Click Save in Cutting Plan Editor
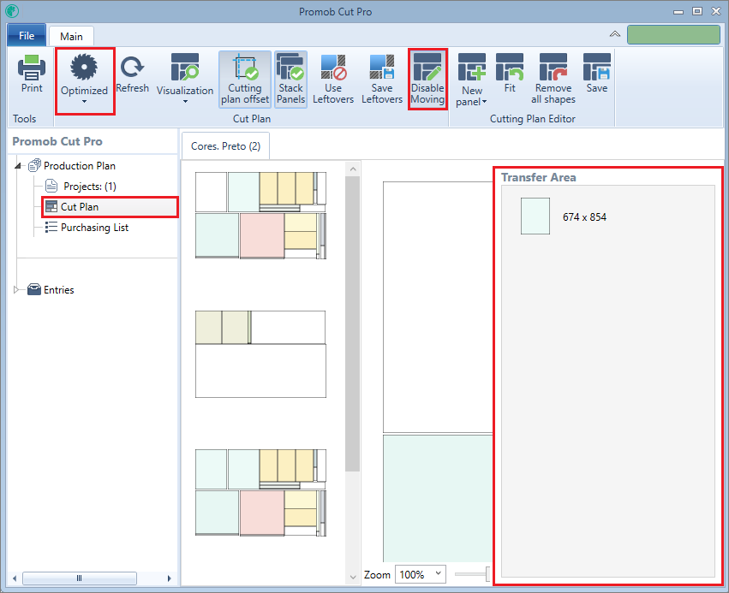 [597, 74]
